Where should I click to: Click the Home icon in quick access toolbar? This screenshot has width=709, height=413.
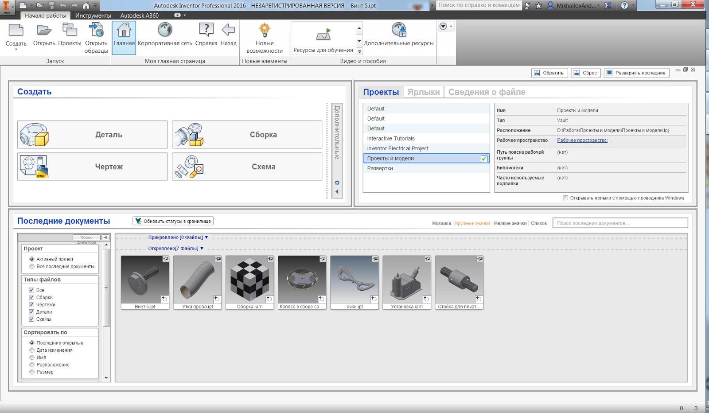coord(86,5)
